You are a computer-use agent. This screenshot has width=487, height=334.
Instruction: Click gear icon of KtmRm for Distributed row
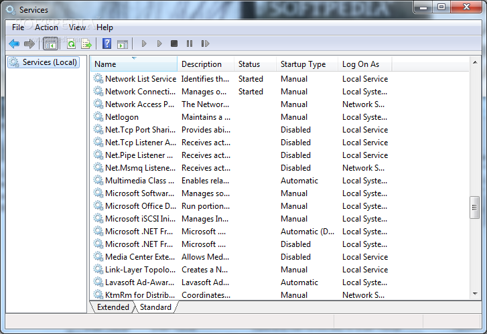tap(98, 295)
